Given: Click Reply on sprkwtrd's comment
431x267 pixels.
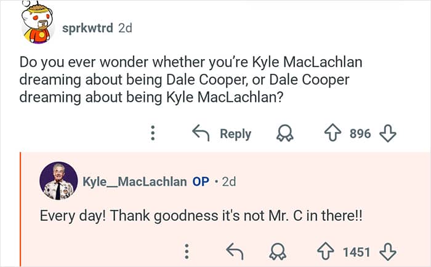Looking at the screenshot, I should [224, 133].
